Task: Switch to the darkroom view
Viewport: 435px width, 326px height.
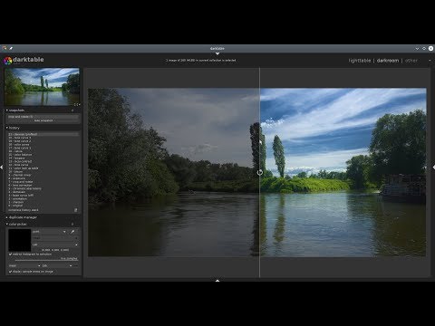Action: pos(388,61)
